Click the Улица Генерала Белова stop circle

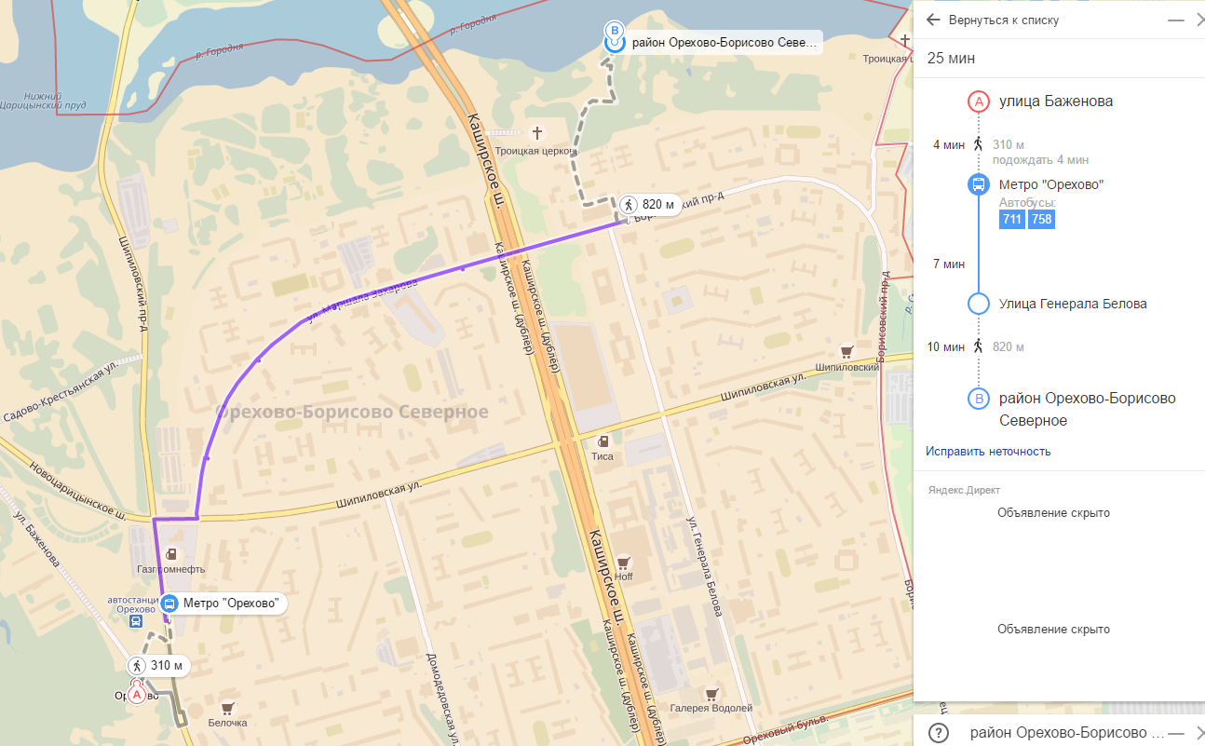coord(979,304)
